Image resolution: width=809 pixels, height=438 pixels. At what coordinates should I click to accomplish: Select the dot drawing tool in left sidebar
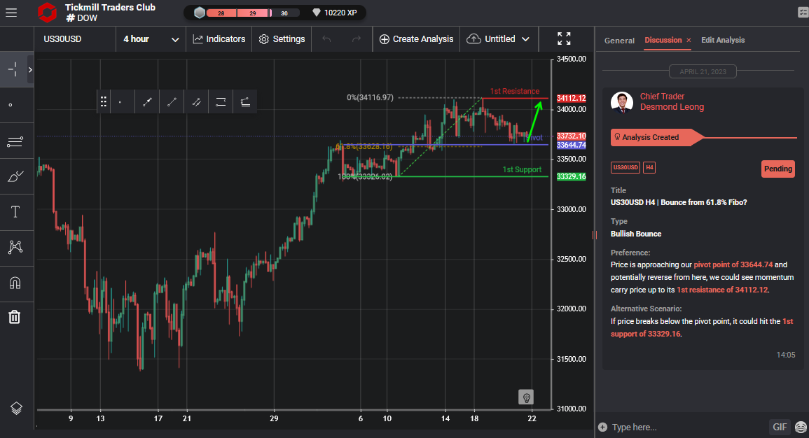click(11, 105)
